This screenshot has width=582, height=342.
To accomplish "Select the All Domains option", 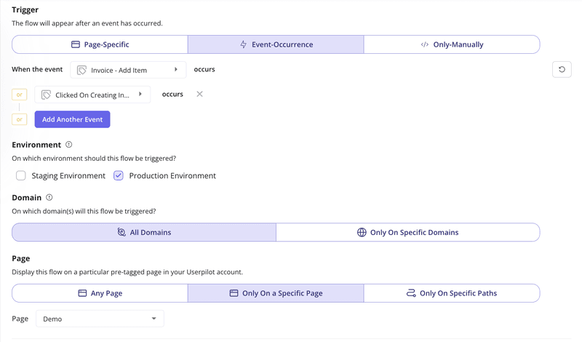I will [x=144, y=233].
